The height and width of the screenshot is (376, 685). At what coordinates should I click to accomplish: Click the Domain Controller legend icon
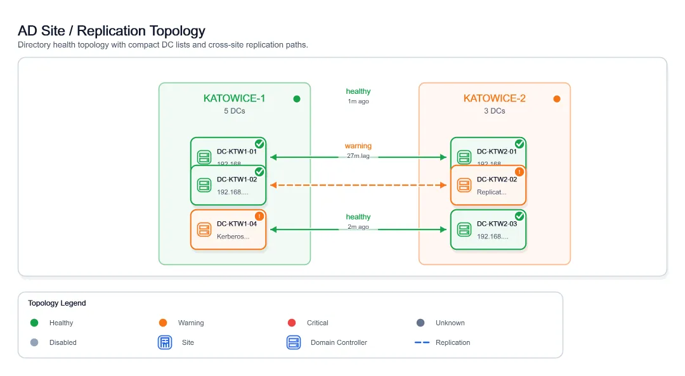tap(294, 342)
